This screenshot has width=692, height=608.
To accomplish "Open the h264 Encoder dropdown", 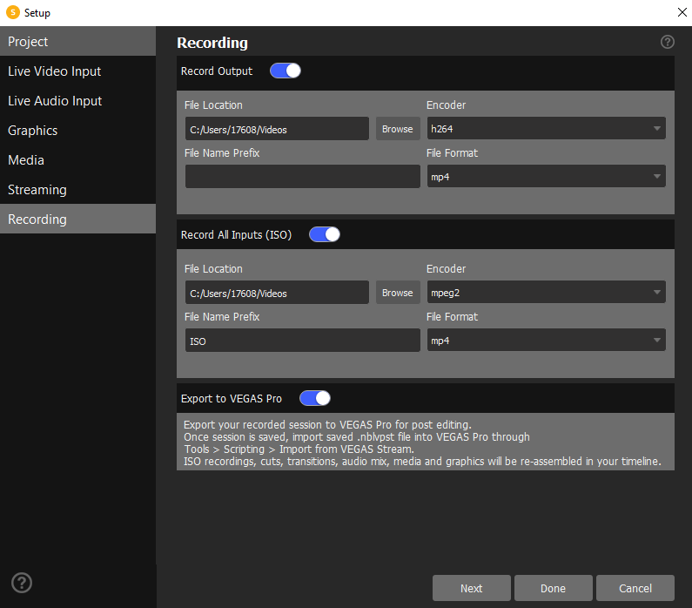I will click(x=546, y=129).
